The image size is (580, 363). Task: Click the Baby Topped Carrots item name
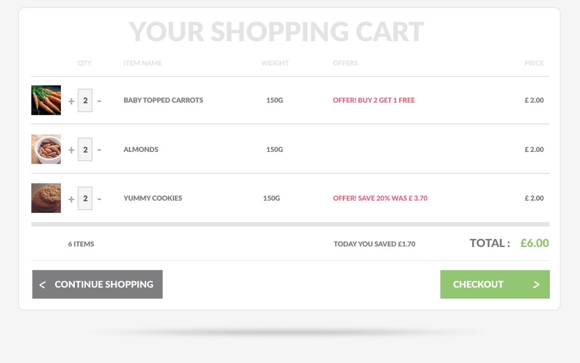pyautogui.click(x=163, y=100)
